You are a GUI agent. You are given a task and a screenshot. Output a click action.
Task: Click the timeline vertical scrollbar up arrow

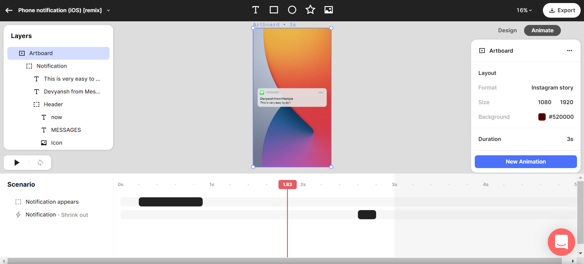pyautogui.click(x=581, y=177)
